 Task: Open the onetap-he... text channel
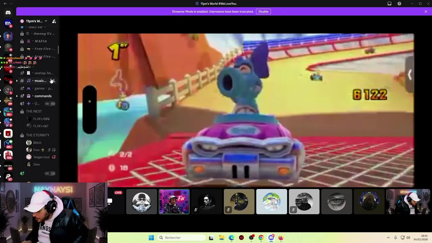[x=38, y=73]
